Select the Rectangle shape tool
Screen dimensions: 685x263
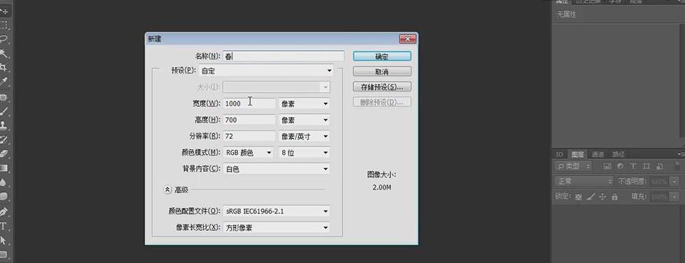pos(3,254)
